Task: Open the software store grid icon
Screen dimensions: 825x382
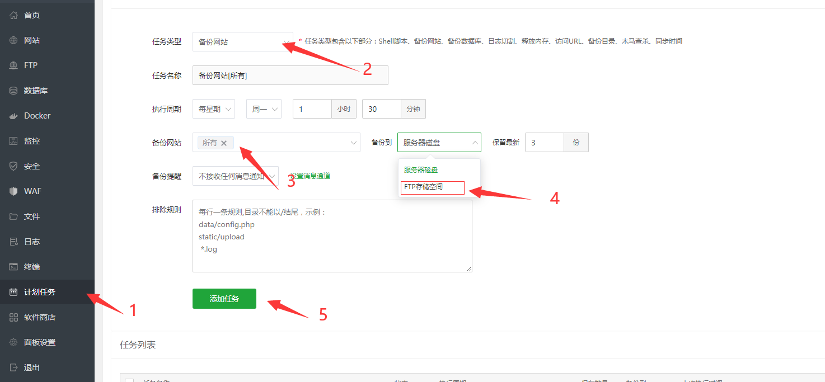Action: (13, 317)
